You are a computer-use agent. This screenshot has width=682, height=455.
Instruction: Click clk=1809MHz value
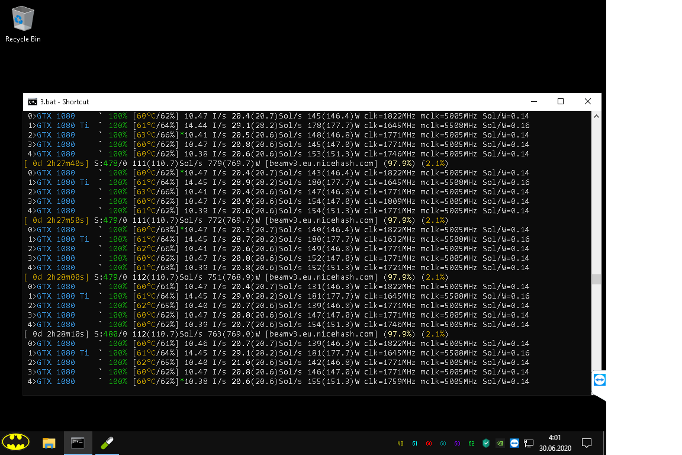(x=390, y=201)
